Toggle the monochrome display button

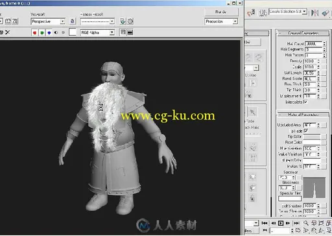pyautogui.click(x=63, y=32)
